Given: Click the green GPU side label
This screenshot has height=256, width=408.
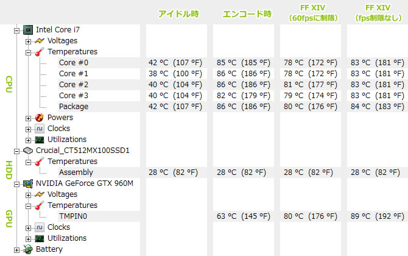Looking at the screenshot, I should tap(9, 218).
